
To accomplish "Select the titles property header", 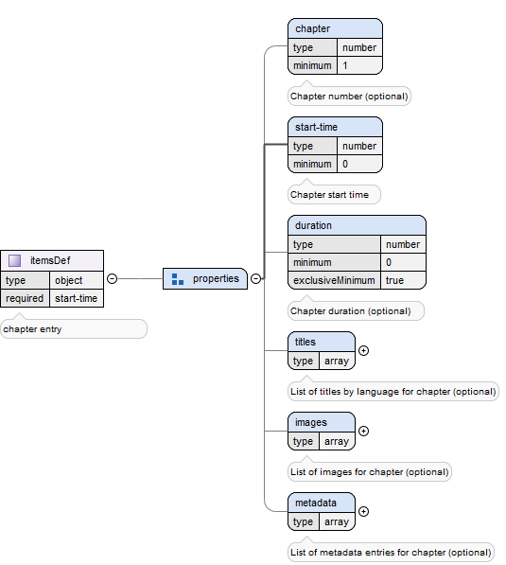I will pos(322,342).
